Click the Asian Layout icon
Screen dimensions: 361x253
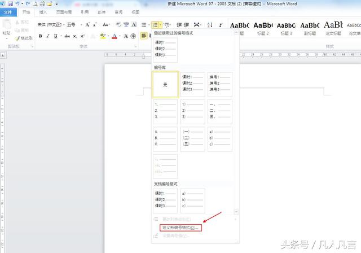click(x=197, y=25)
